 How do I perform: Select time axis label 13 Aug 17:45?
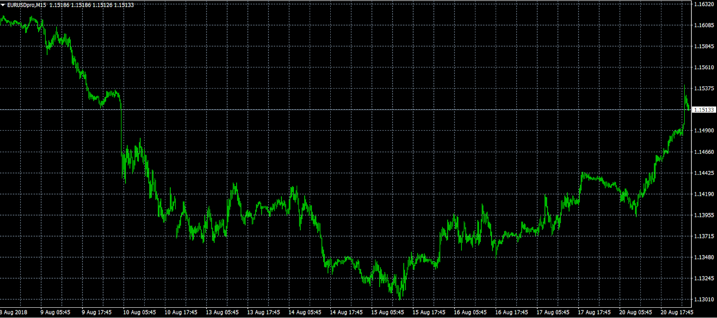263,312
